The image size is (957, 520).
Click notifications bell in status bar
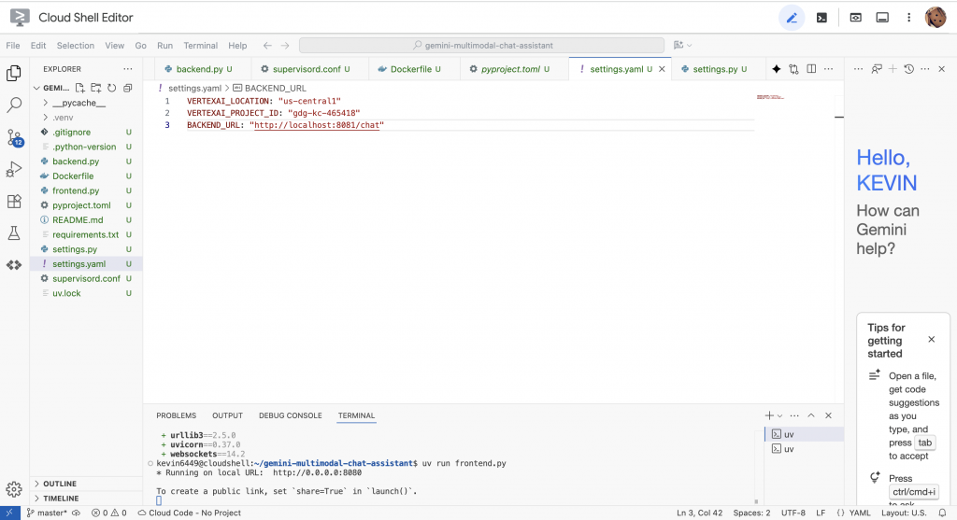click(942, 513)
